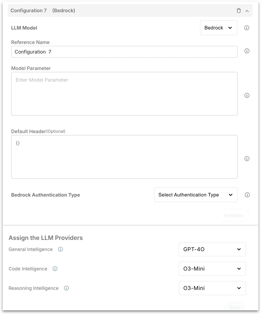Delete Configuration 7 with trash icon
Image resolution: width=261 pixels, height=314 pixels.
pos(239,11)
